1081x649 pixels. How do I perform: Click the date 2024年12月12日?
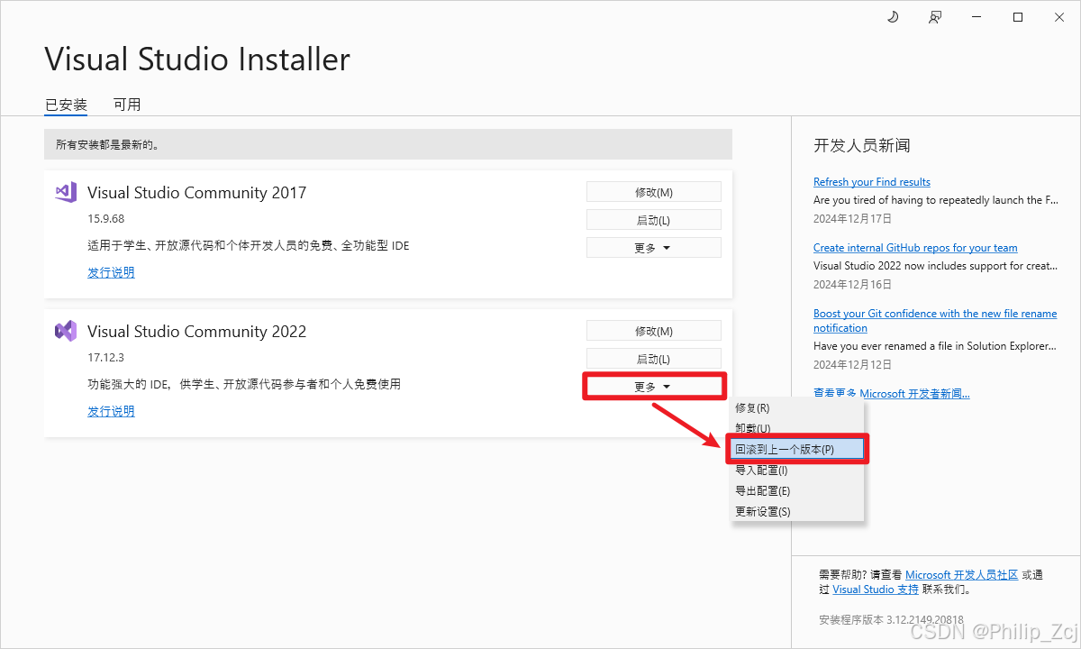[852, 365]
